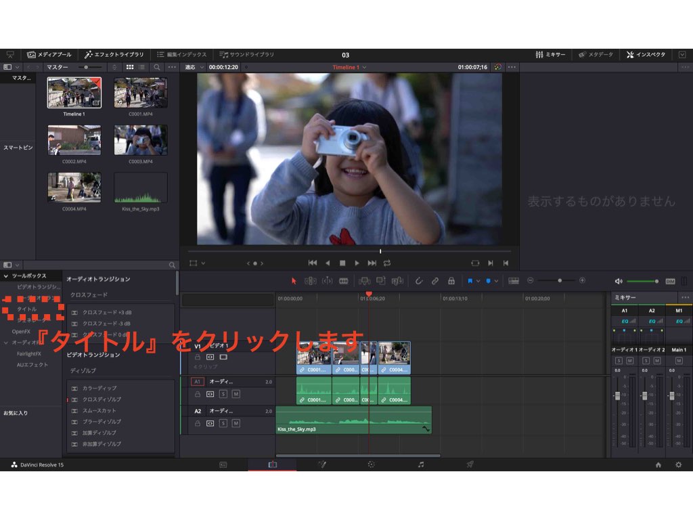The image size is (693, 520).
Task: Select FairlightFX in the effects tree
Action: click(28, 353)
